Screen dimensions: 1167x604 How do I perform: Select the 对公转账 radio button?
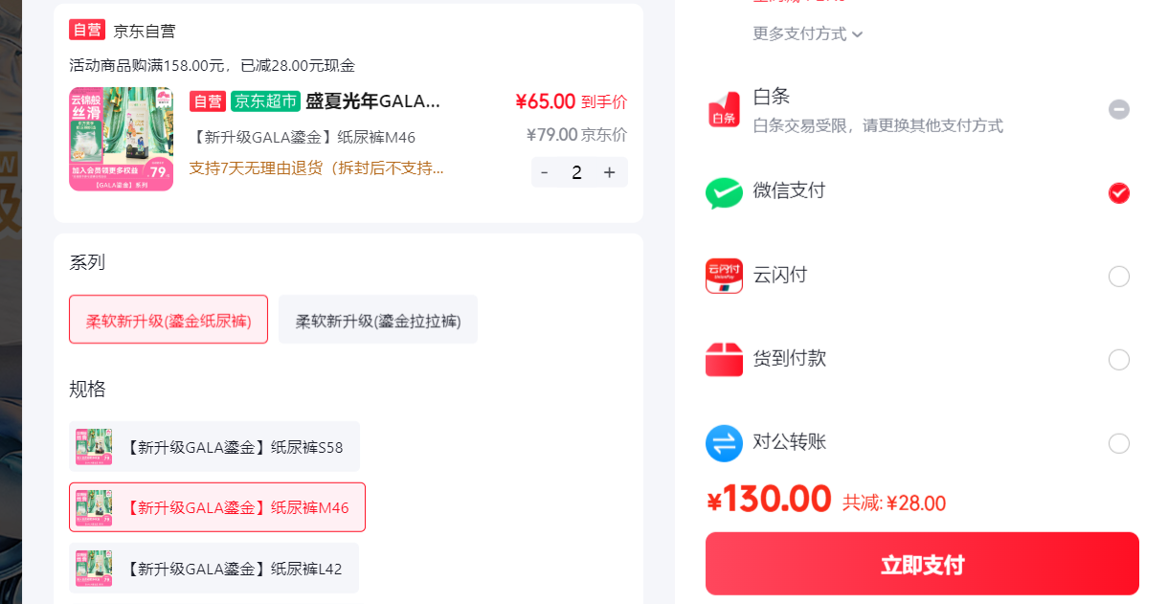1119,444
